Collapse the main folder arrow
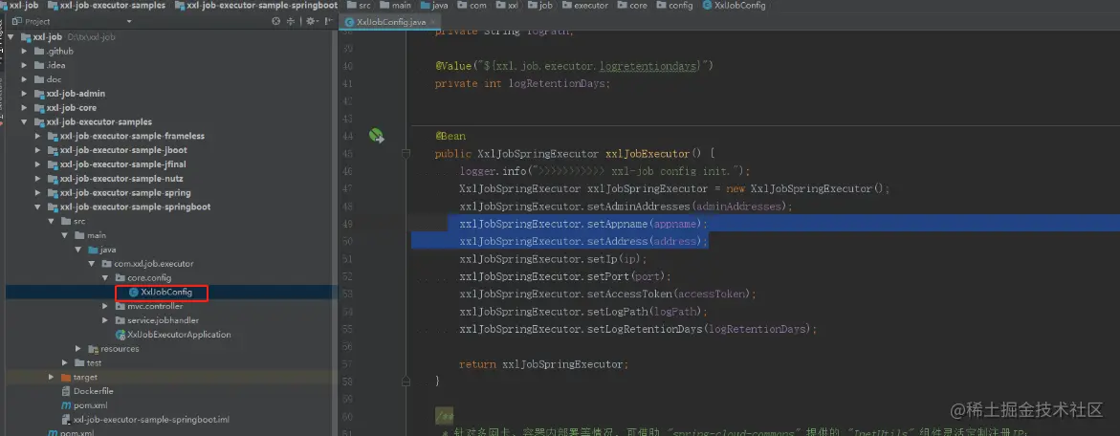This screenshot has width=1120, height=436. [66, 235]
